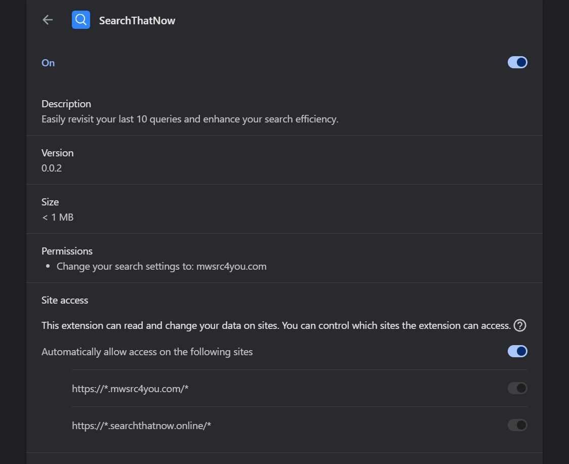Viewport: 569px width, 464px height.
Task: Click the On label below the header
Action: [48, 62]
